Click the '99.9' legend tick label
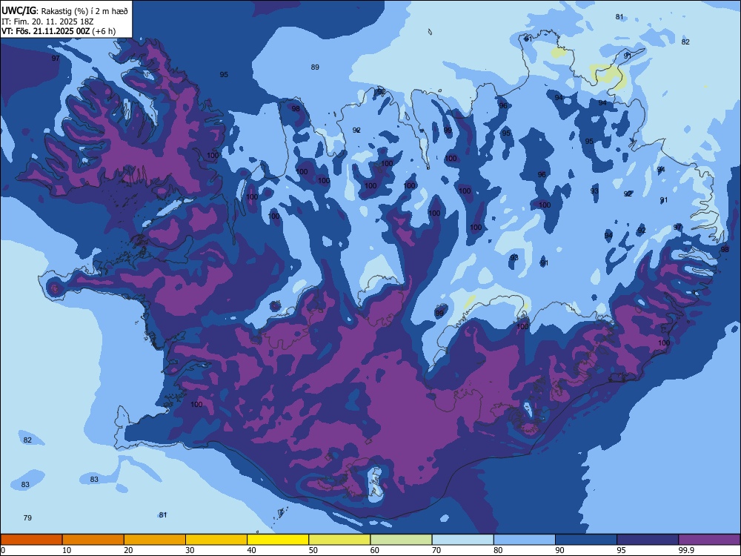Viewport: 741px width, 556px height. 686,550
